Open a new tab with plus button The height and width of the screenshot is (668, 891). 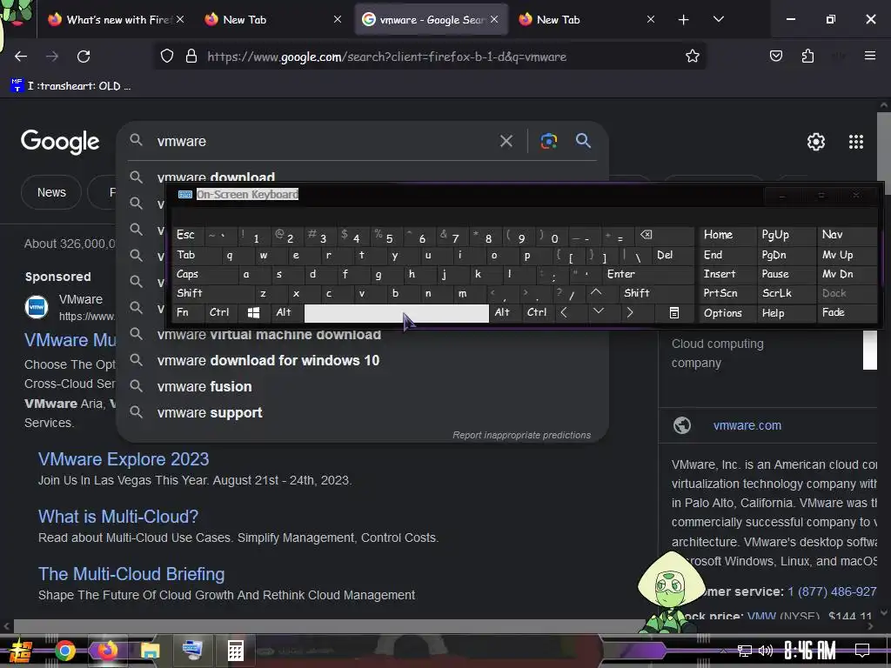684,20
